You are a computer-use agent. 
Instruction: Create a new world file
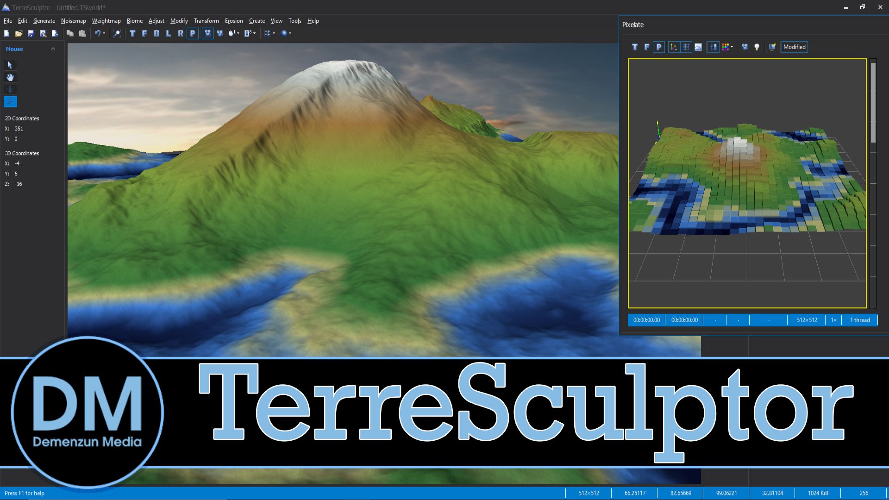point(6,33)
